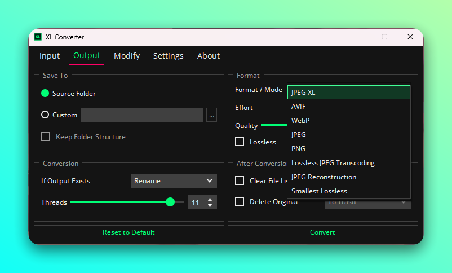The height and width of the screenshot is (273, 452).
Task: Enable the Lossless checkbox
Action: pyautogui.click(x=240, y=142)
